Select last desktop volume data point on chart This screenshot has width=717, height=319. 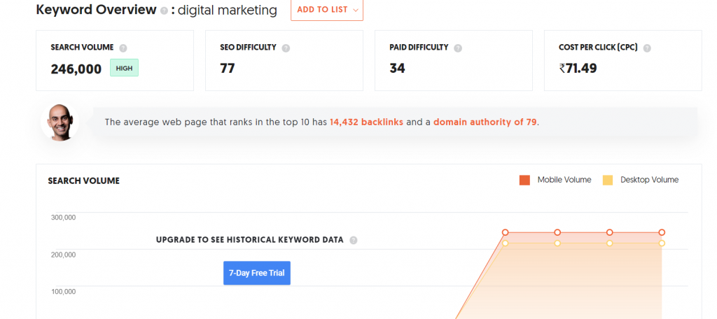pyautogui.click(x=662, y=243)
